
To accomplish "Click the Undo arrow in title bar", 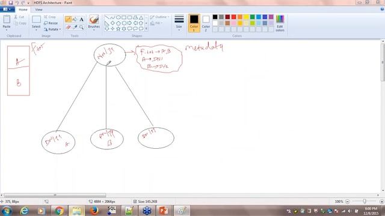I will (17, 2).
